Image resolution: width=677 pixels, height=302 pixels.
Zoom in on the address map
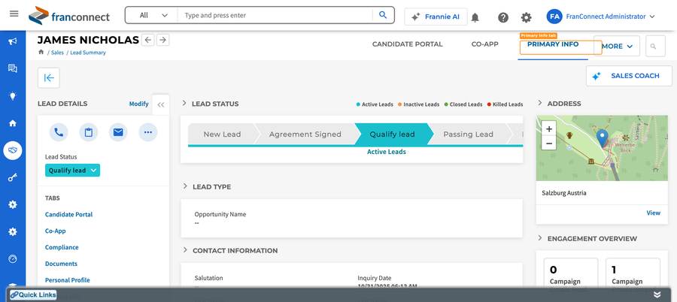point(549,128)
